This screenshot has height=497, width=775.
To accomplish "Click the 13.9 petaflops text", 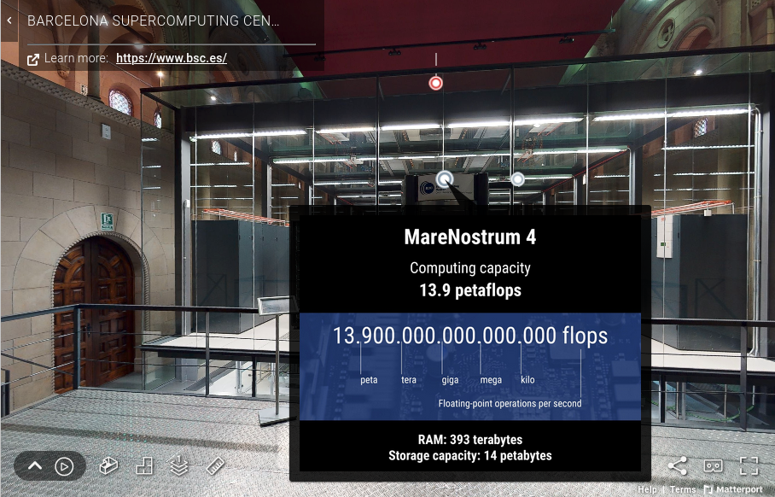I will (x=470, y=290).
